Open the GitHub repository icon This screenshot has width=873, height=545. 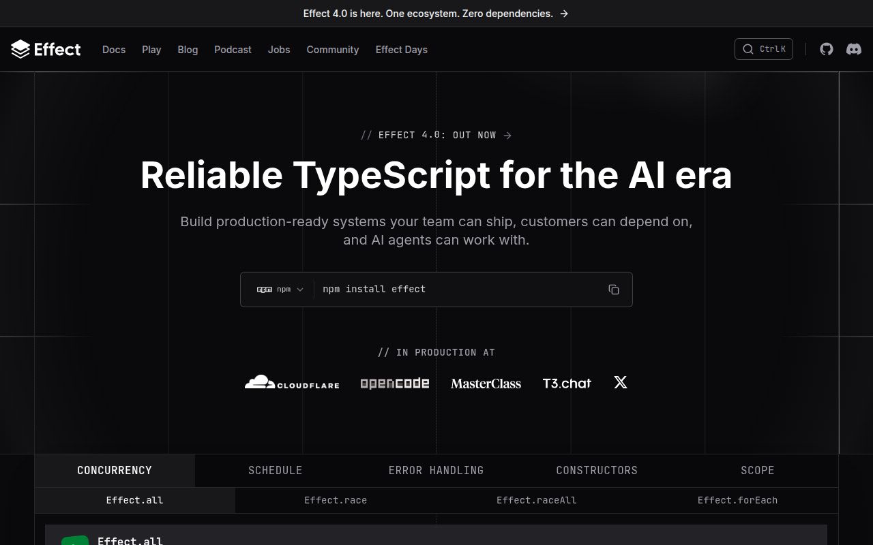coord(827,49)
